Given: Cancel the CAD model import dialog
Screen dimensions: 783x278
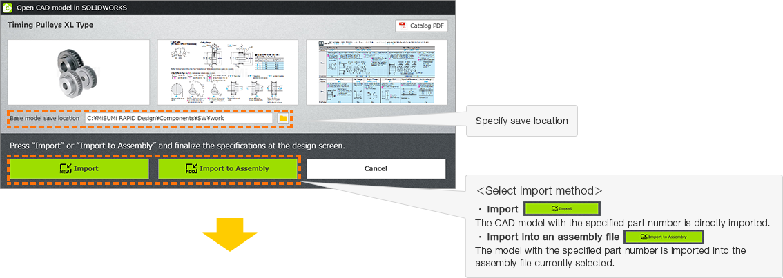Looking at the screenshot, I should click(376, 168).
